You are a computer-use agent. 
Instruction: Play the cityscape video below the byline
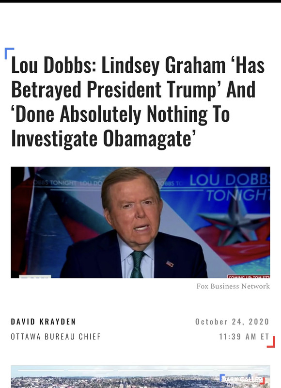(140, 377)
